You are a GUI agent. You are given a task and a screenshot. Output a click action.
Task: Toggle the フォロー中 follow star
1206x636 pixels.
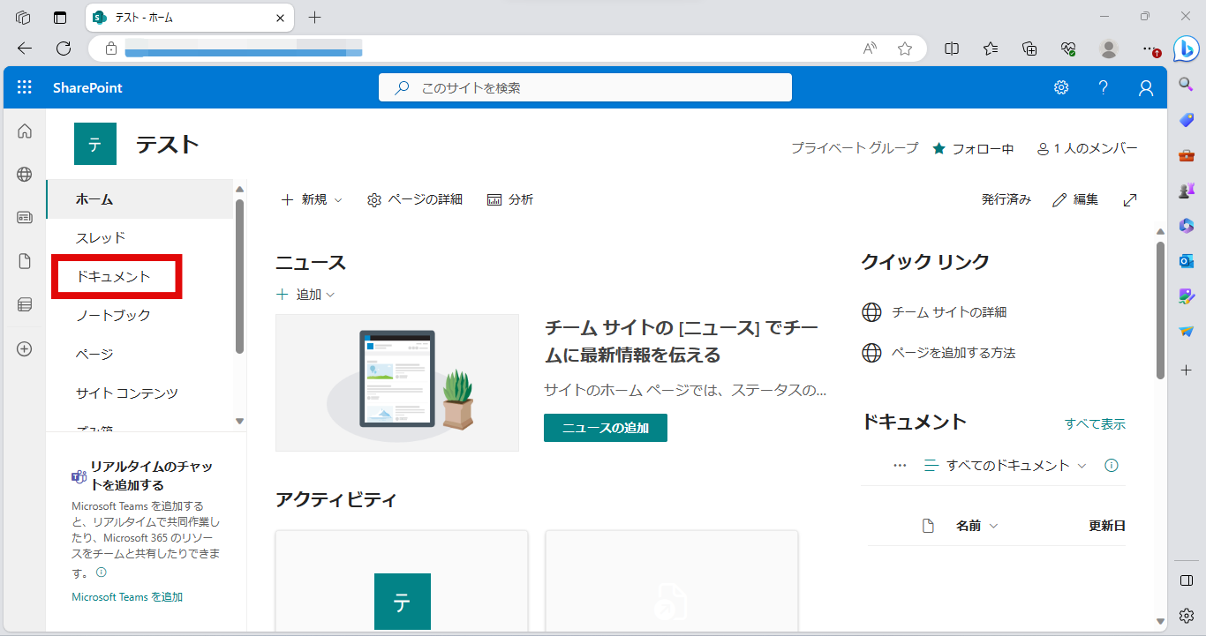point(939,149)
